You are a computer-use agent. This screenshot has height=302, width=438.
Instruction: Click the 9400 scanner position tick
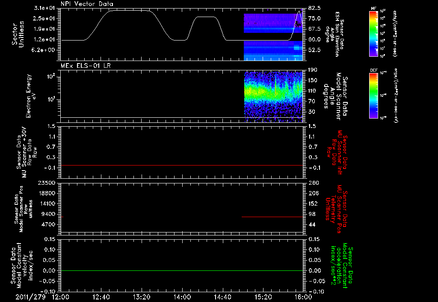click(x=48, y=214)
